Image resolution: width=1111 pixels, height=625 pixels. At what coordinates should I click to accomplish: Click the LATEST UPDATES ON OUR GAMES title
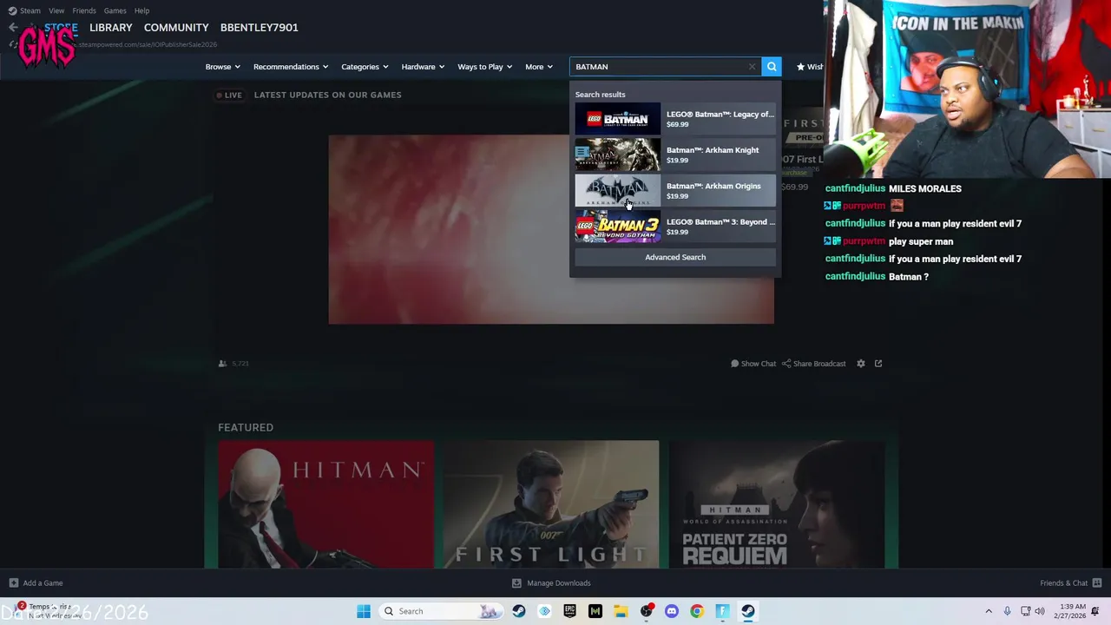[x=327, y=95]
